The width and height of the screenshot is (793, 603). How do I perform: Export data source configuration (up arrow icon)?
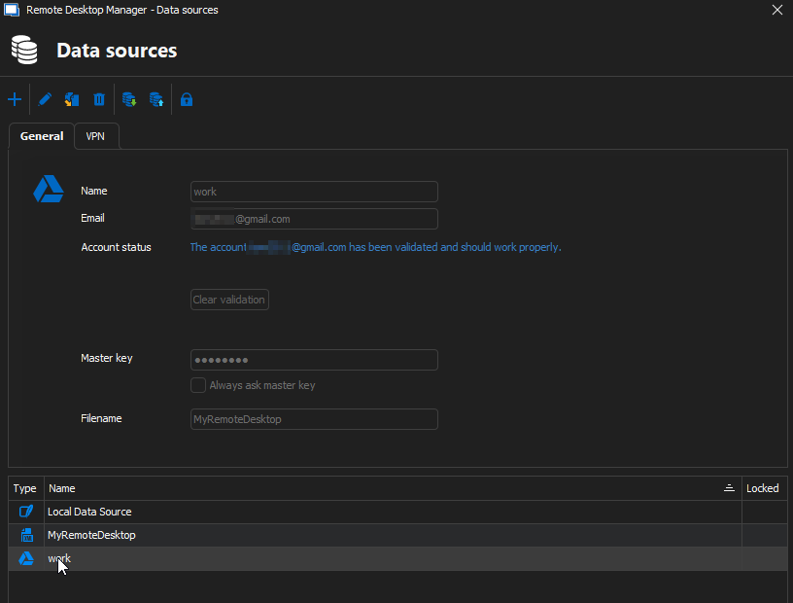(156, 99)
